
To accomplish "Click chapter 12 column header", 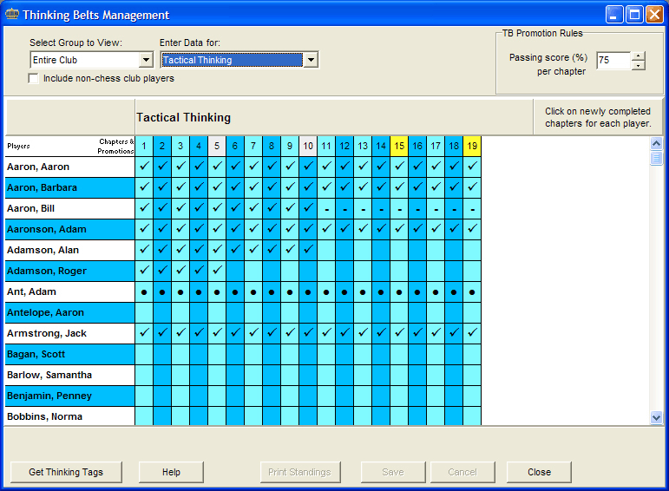I will point(344,147).
